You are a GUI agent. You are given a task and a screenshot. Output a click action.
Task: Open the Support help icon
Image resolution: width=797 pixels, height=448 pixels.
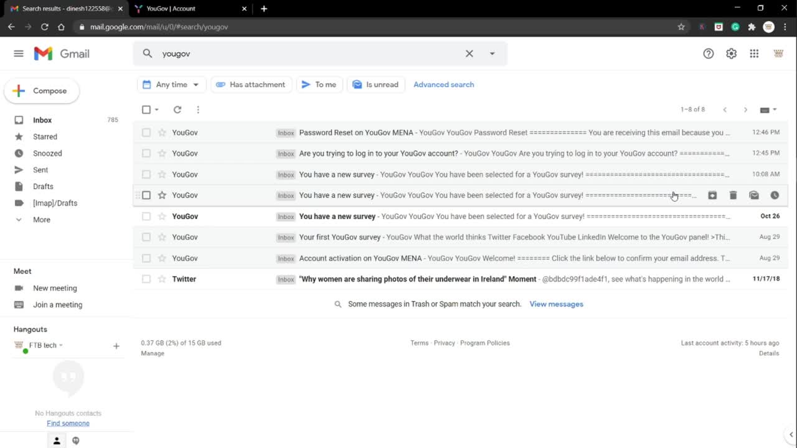[x=709, y=54]
